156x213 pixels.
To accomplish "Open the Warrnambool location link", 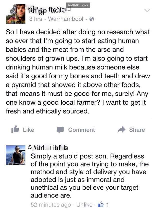I will 66,19.
